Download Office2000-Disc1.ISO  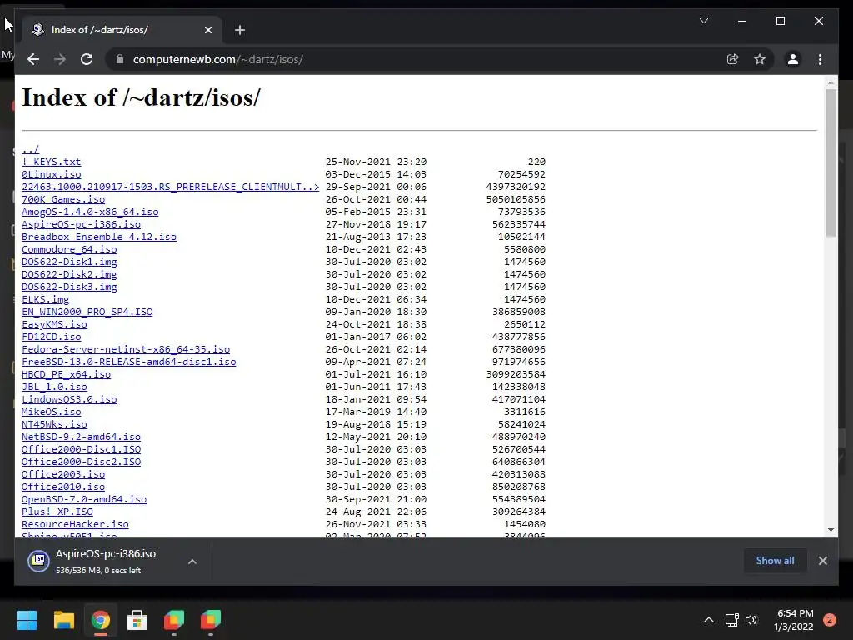[81, 449]
